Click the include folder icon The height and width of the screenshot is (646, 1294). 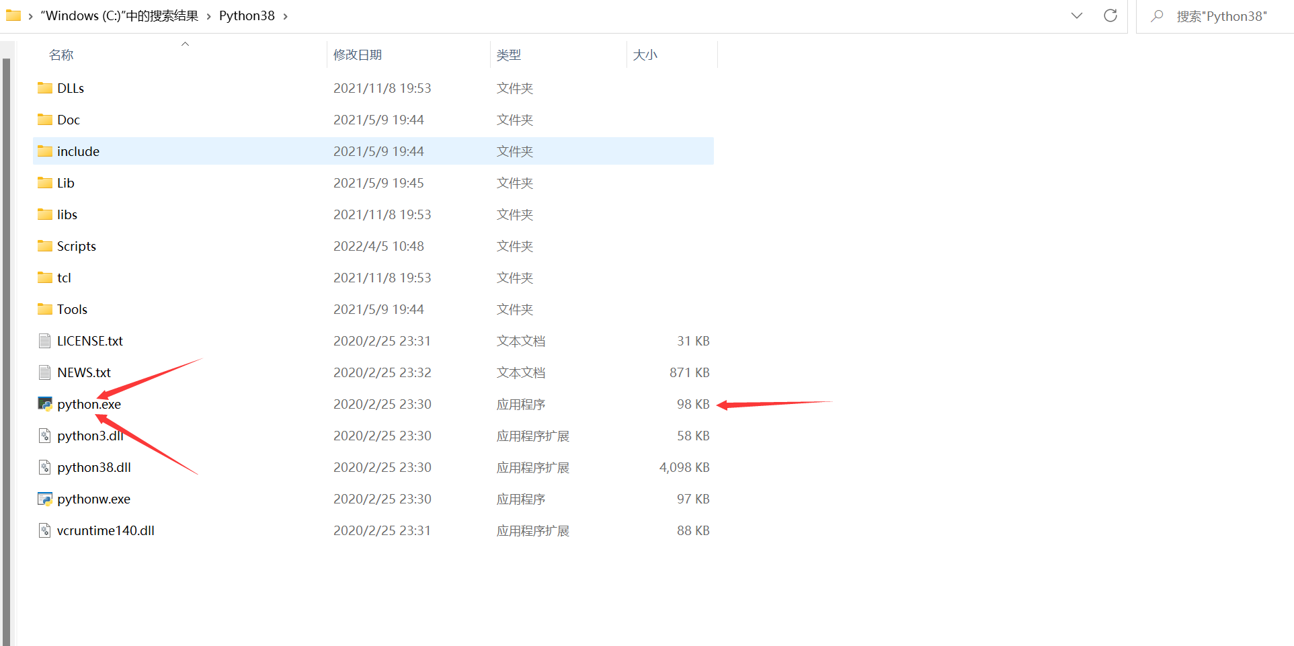tap(45, 151)
